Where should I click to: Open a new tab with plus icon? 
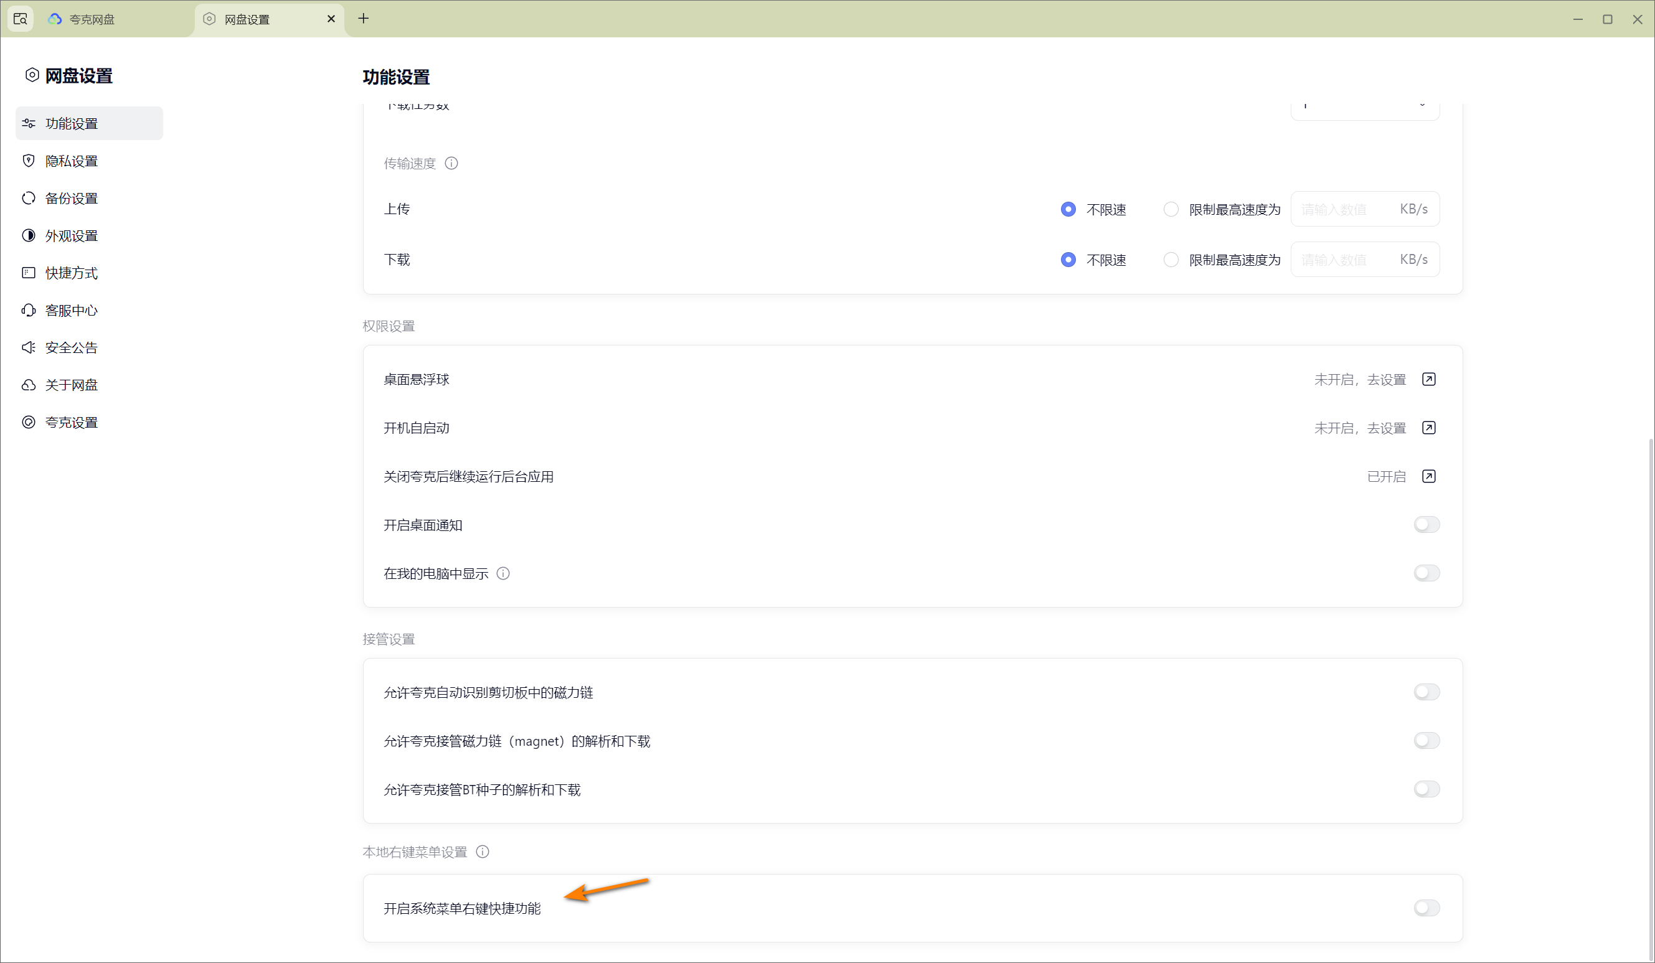[x=363, y=19]
